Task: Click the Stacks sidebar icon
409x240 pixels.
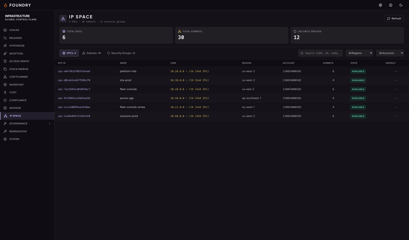Action: coord(5,30)
